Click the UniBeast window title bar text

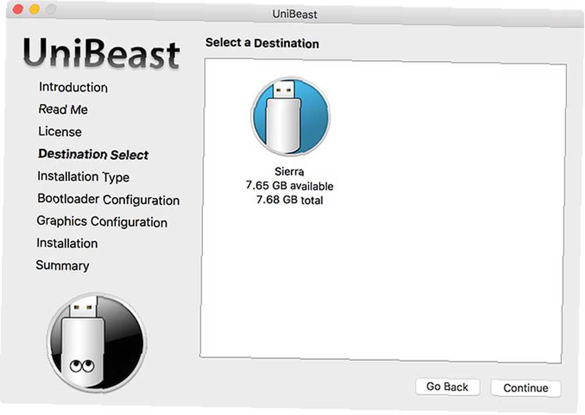click(295, 14)
